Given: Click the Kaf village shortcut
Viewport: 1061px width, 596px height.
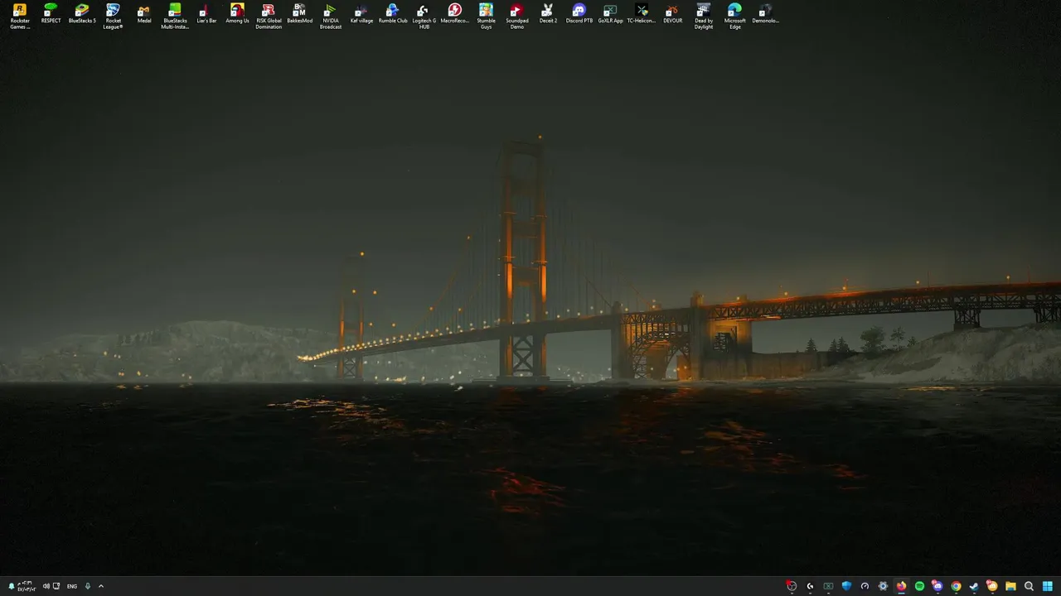Looking at the screenshot, I should point(361,13).
